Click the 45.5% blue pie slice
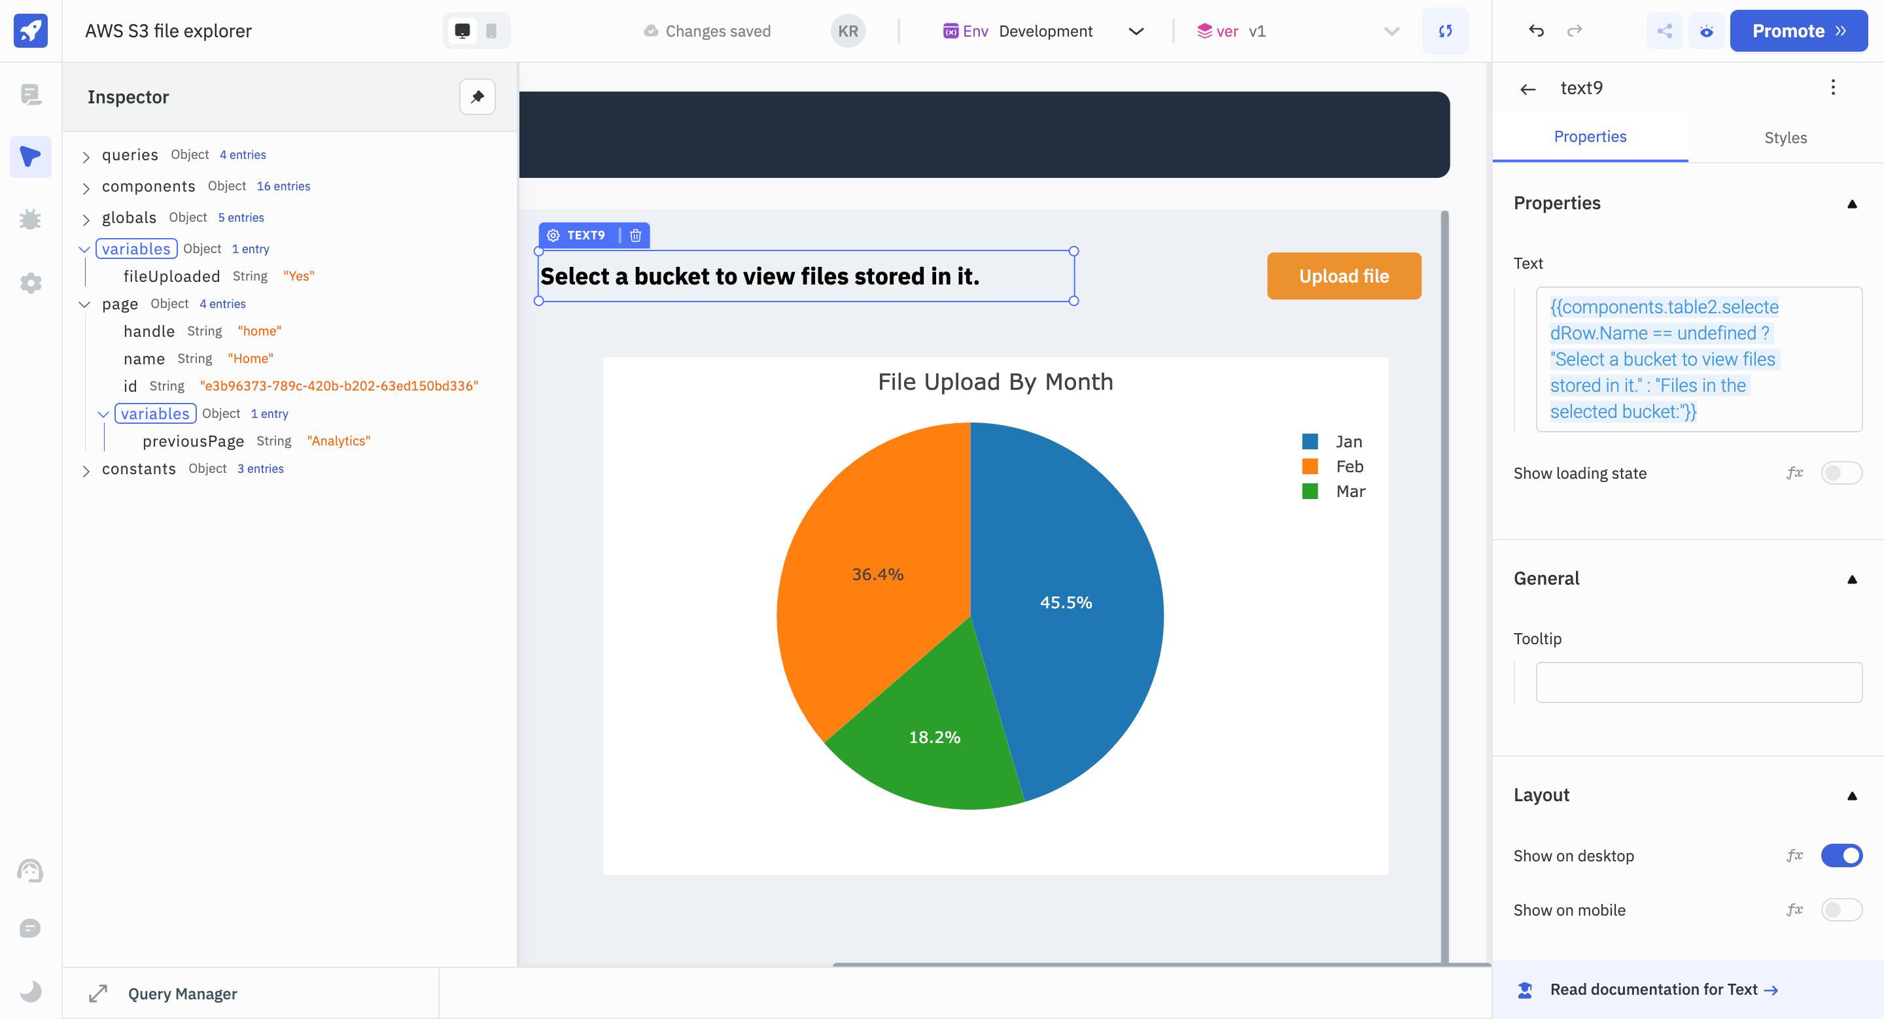This screenshot has height=1019, width=1884. 1066,602
